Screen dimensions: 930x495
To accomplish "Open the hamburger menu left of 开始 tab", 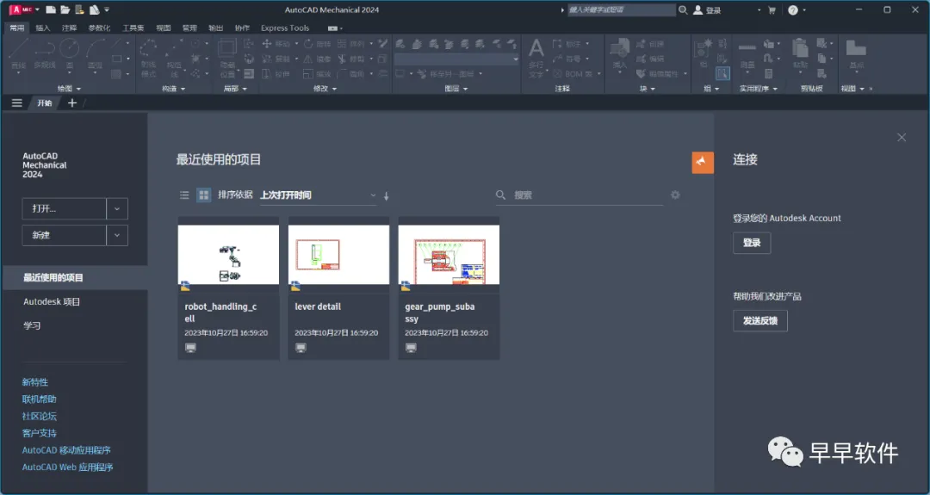I will (16, 103).
